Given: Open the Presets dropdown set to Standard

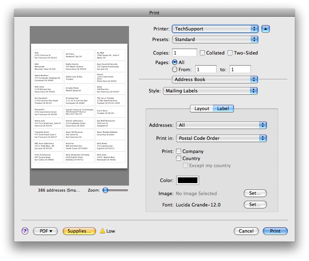Looking at the screenshot, I should [215, 40].
